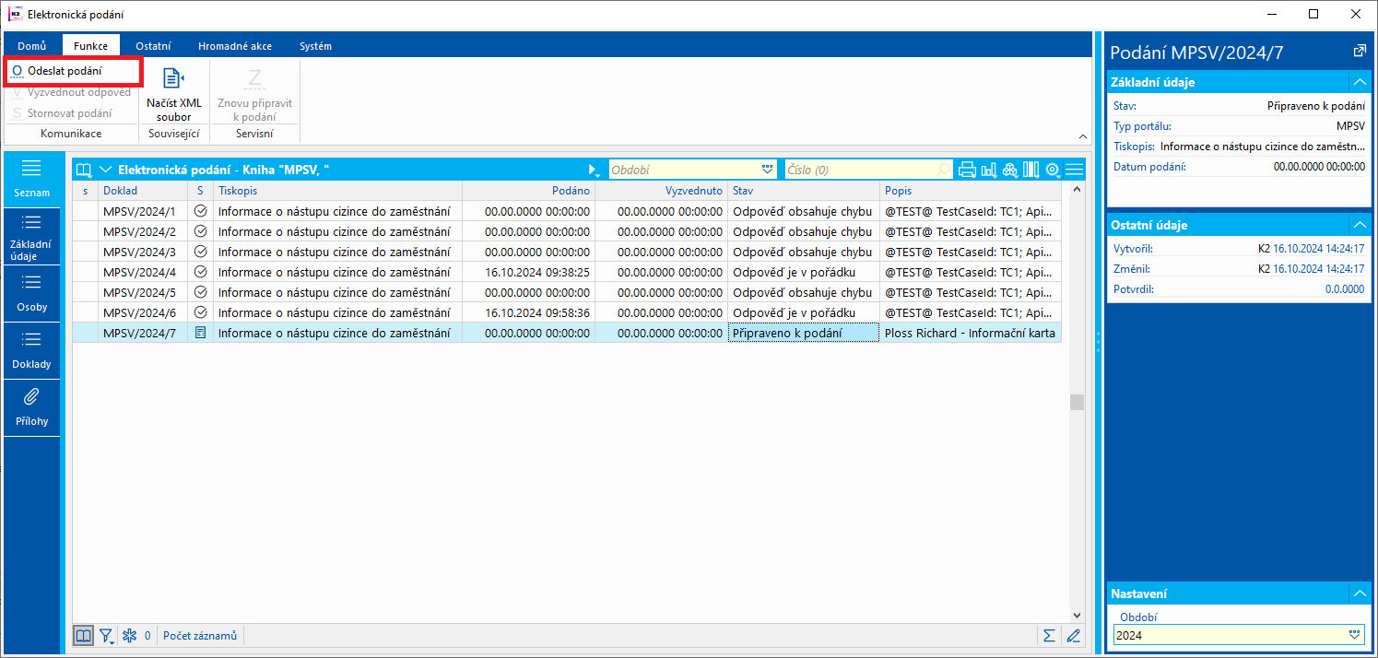
Task: Open the Domů ribbon tab
Action: [x=32, y=46]
